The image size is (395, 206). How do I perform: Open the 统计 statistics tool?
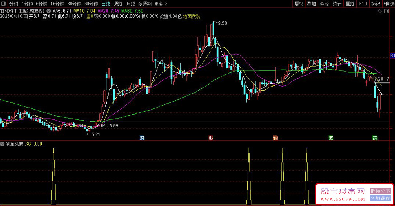pos(337,4)
